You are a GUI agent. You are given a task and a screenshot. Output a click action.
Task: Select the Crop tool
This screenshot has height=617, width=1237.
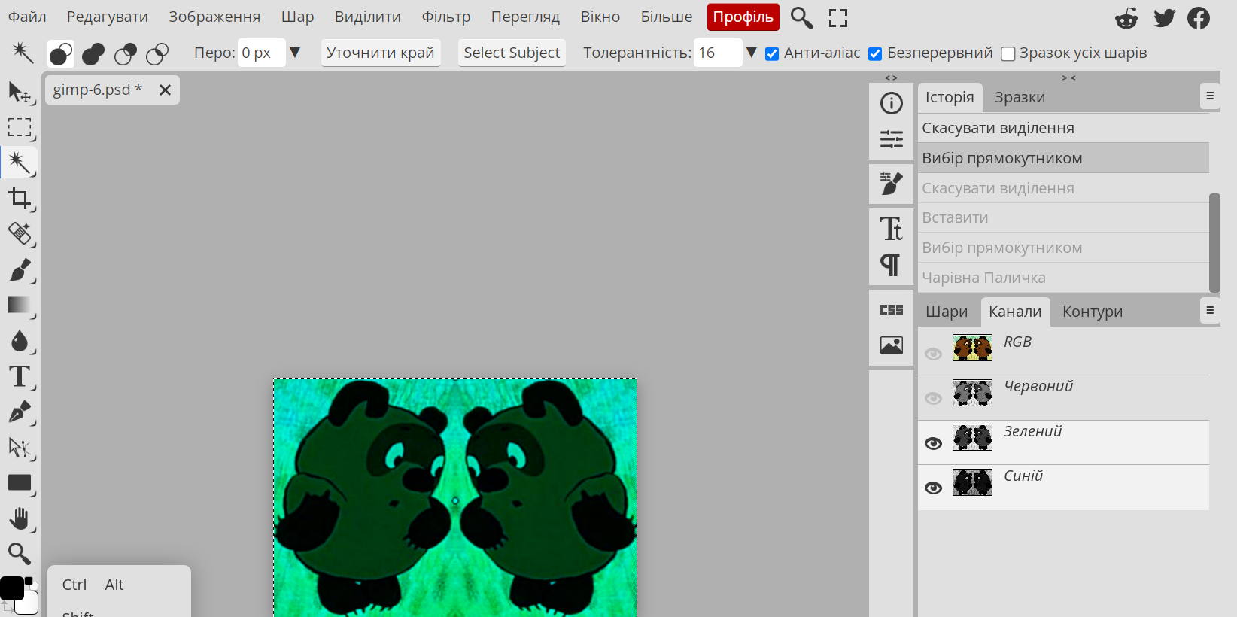(x=20, y=199)
